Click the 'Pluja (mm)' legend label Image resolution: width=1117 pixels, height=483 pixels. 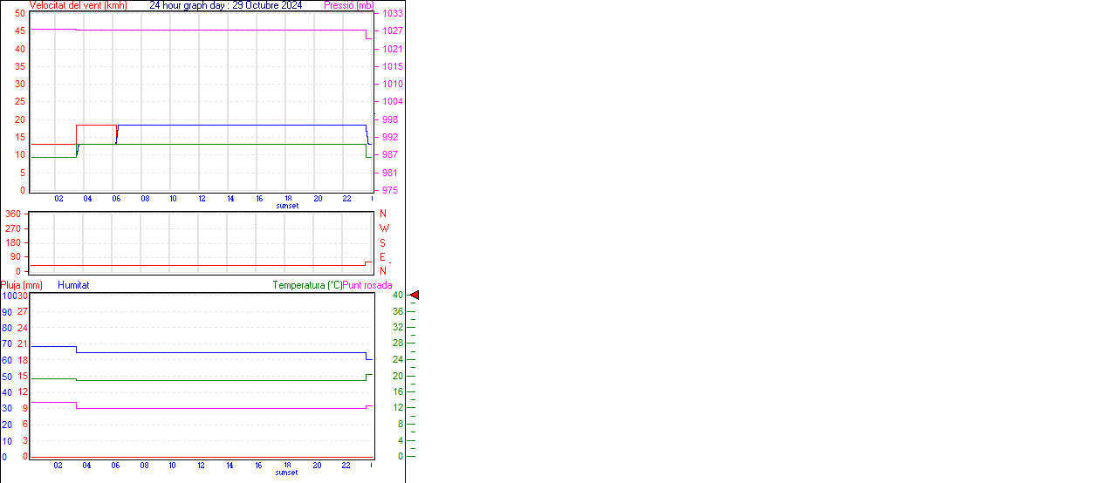click(22, 285)
